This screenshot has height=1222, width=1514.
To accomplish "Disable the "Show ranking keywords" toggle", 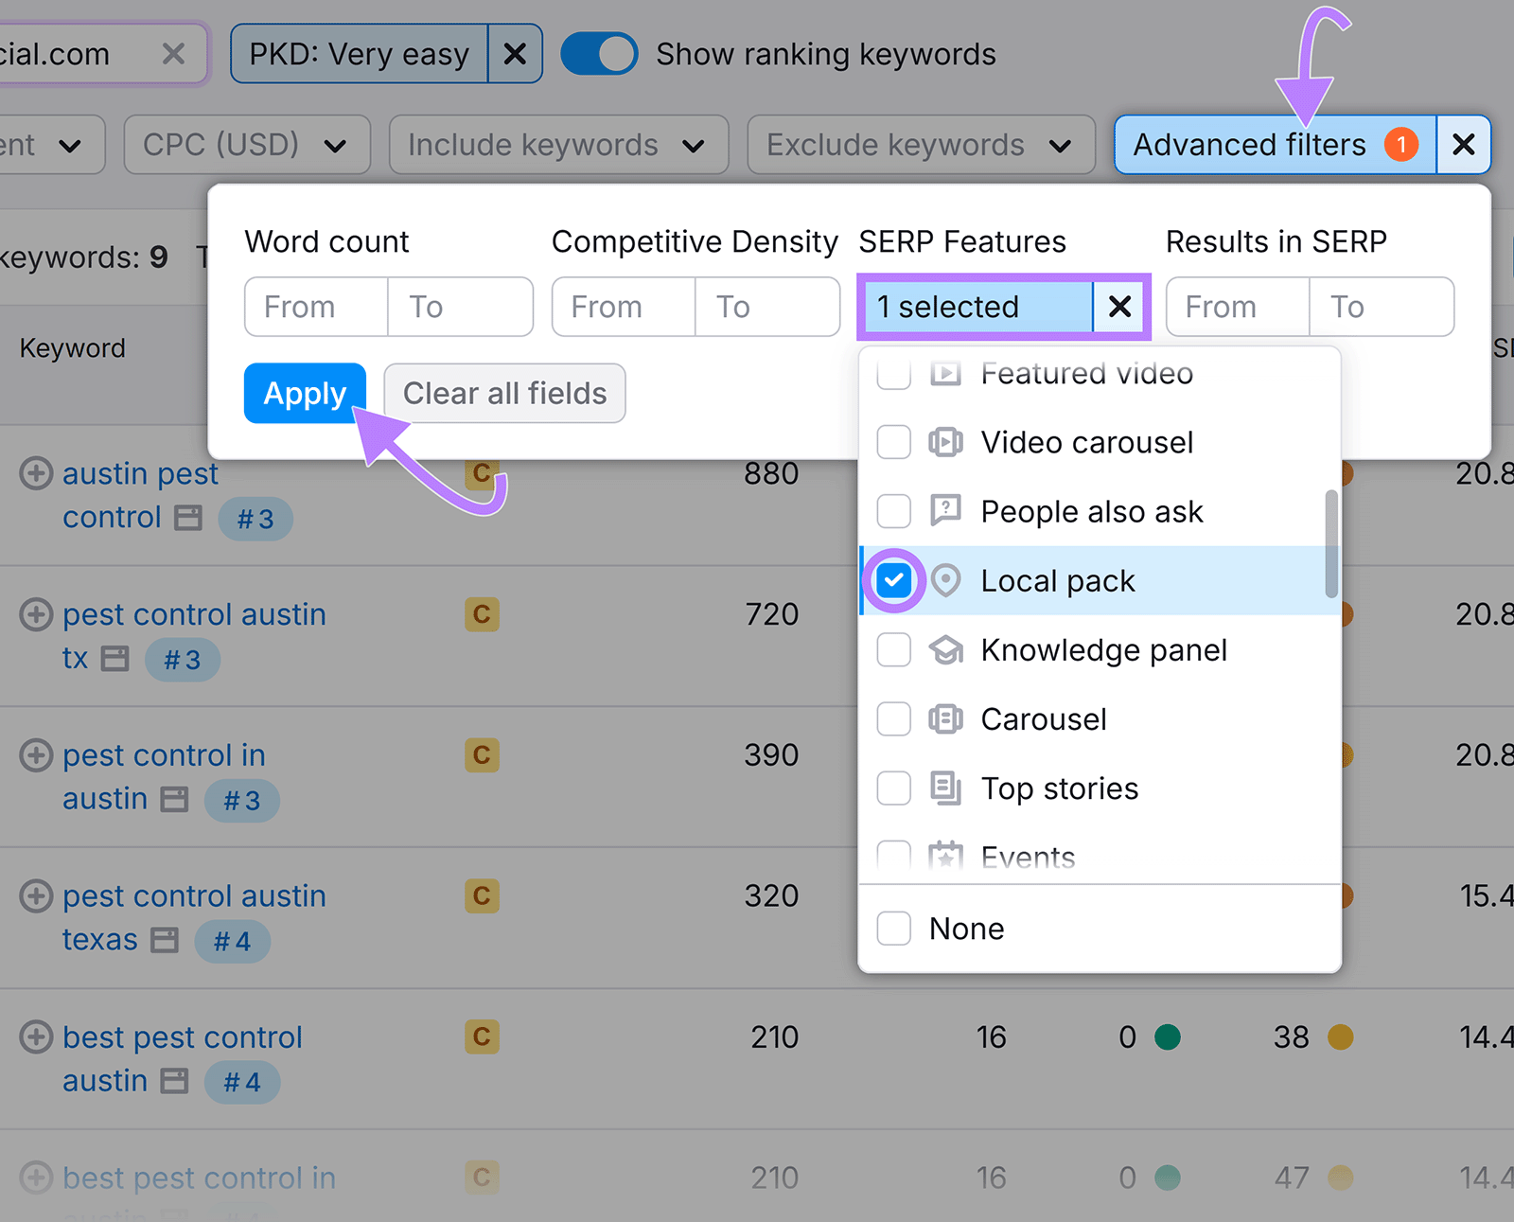I will pyautogui.click(x=599, y=54).
